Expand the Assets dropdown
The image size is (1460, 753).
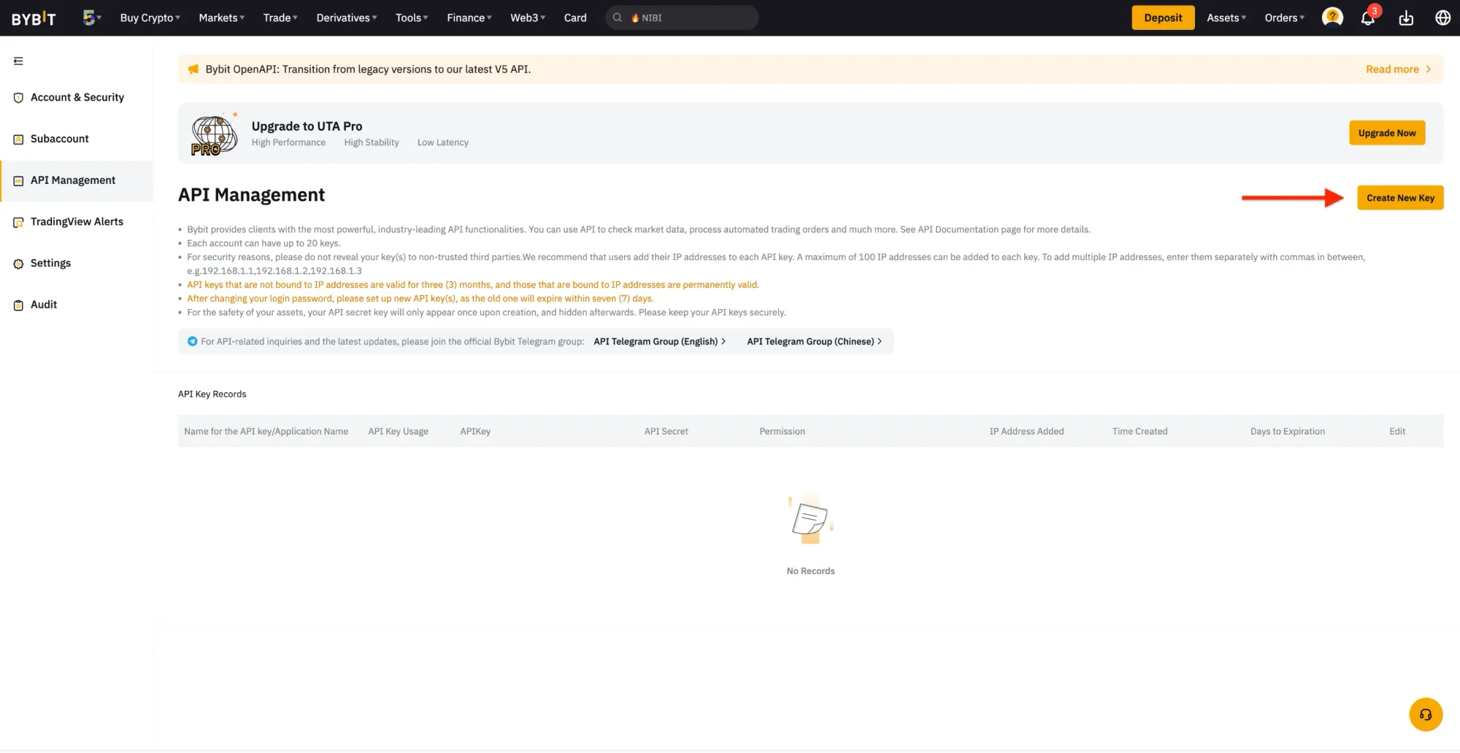click(1226, 18)
